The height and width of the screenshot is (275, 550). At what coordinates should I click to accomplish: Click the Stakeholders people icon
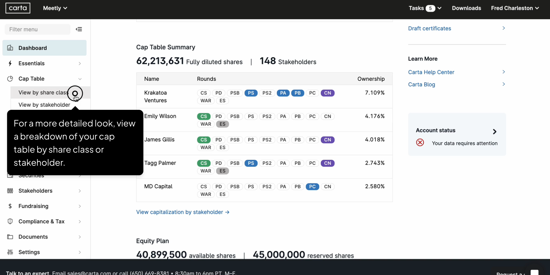(x=10, y=191)
